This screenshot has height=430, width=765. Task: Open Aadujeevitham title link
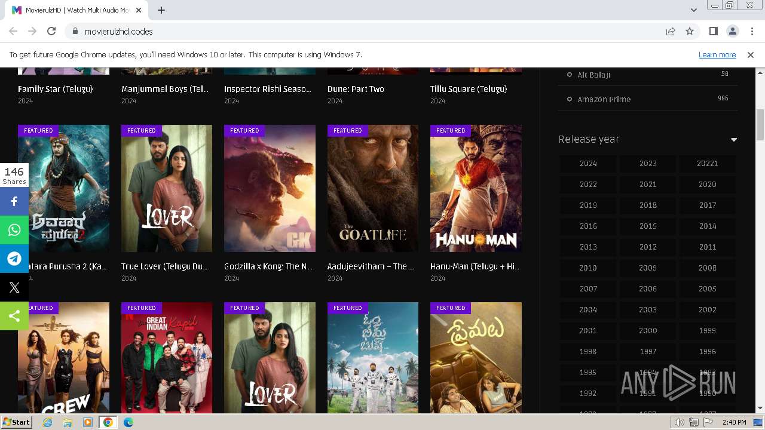tap(371, 266)
